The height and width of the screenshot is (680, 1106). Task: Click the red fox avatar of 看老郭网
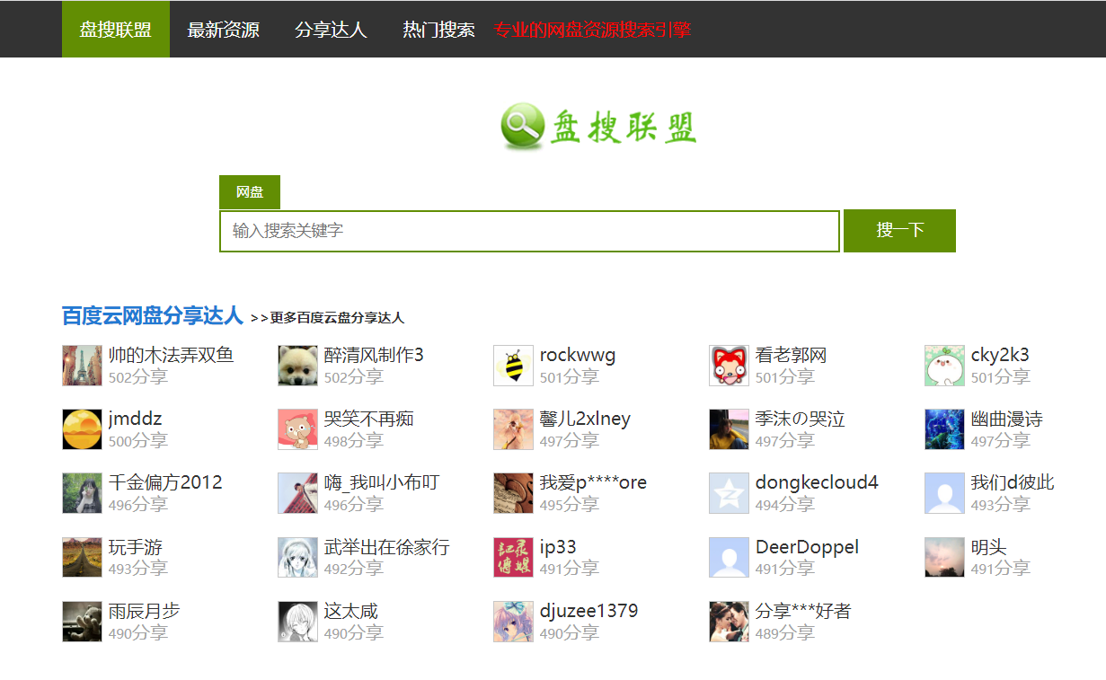tap(729, 366)
